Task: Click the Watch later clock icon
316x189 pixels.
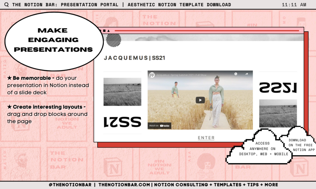Action: pos(236,74)
